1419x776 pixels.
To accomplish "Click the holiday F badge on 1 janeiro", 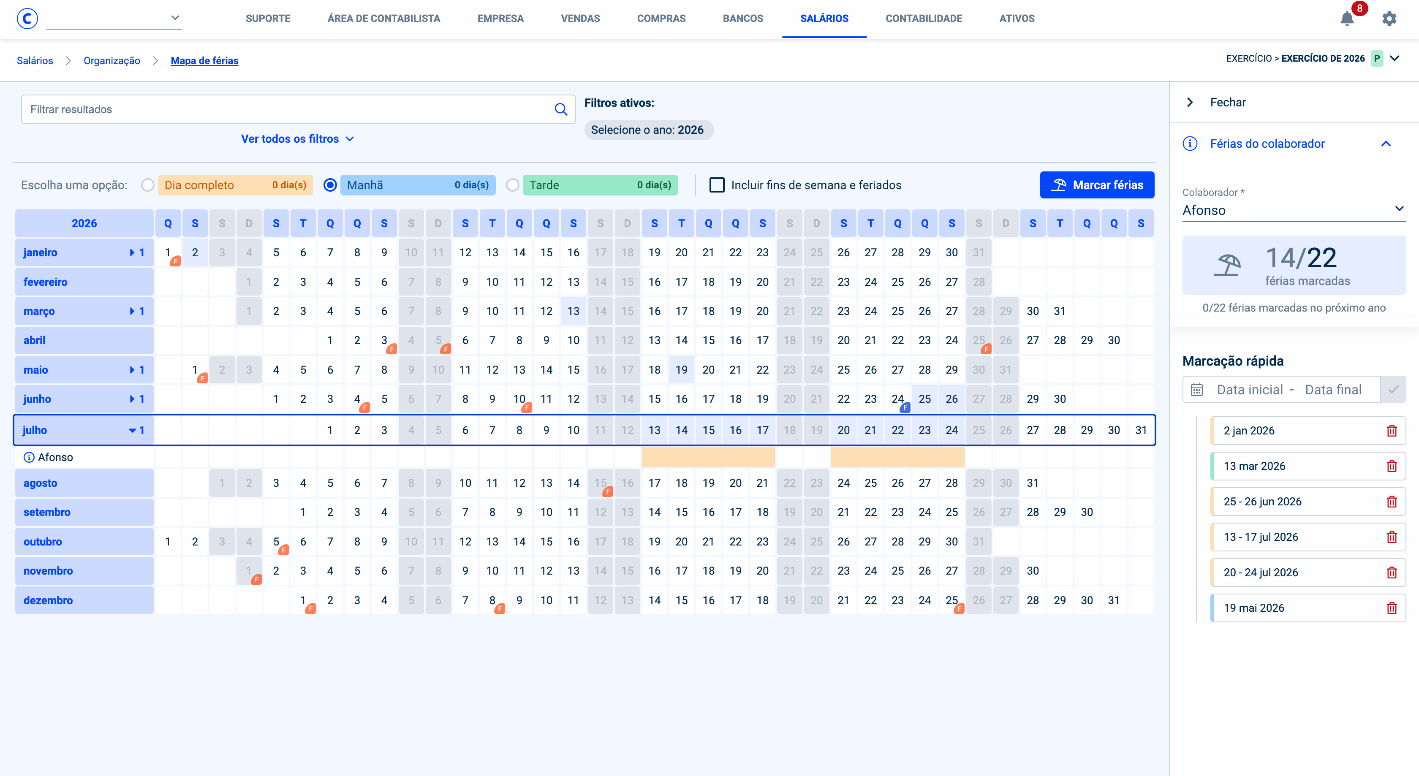I will (x=175, y=261).
